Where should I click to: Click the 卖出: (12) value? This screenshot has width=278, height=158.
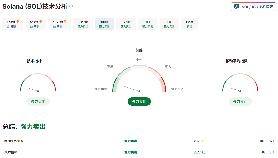(267, 141)
